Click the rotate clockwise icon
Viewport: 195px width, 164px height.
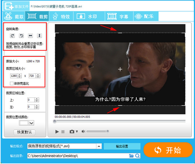point(12,36)
